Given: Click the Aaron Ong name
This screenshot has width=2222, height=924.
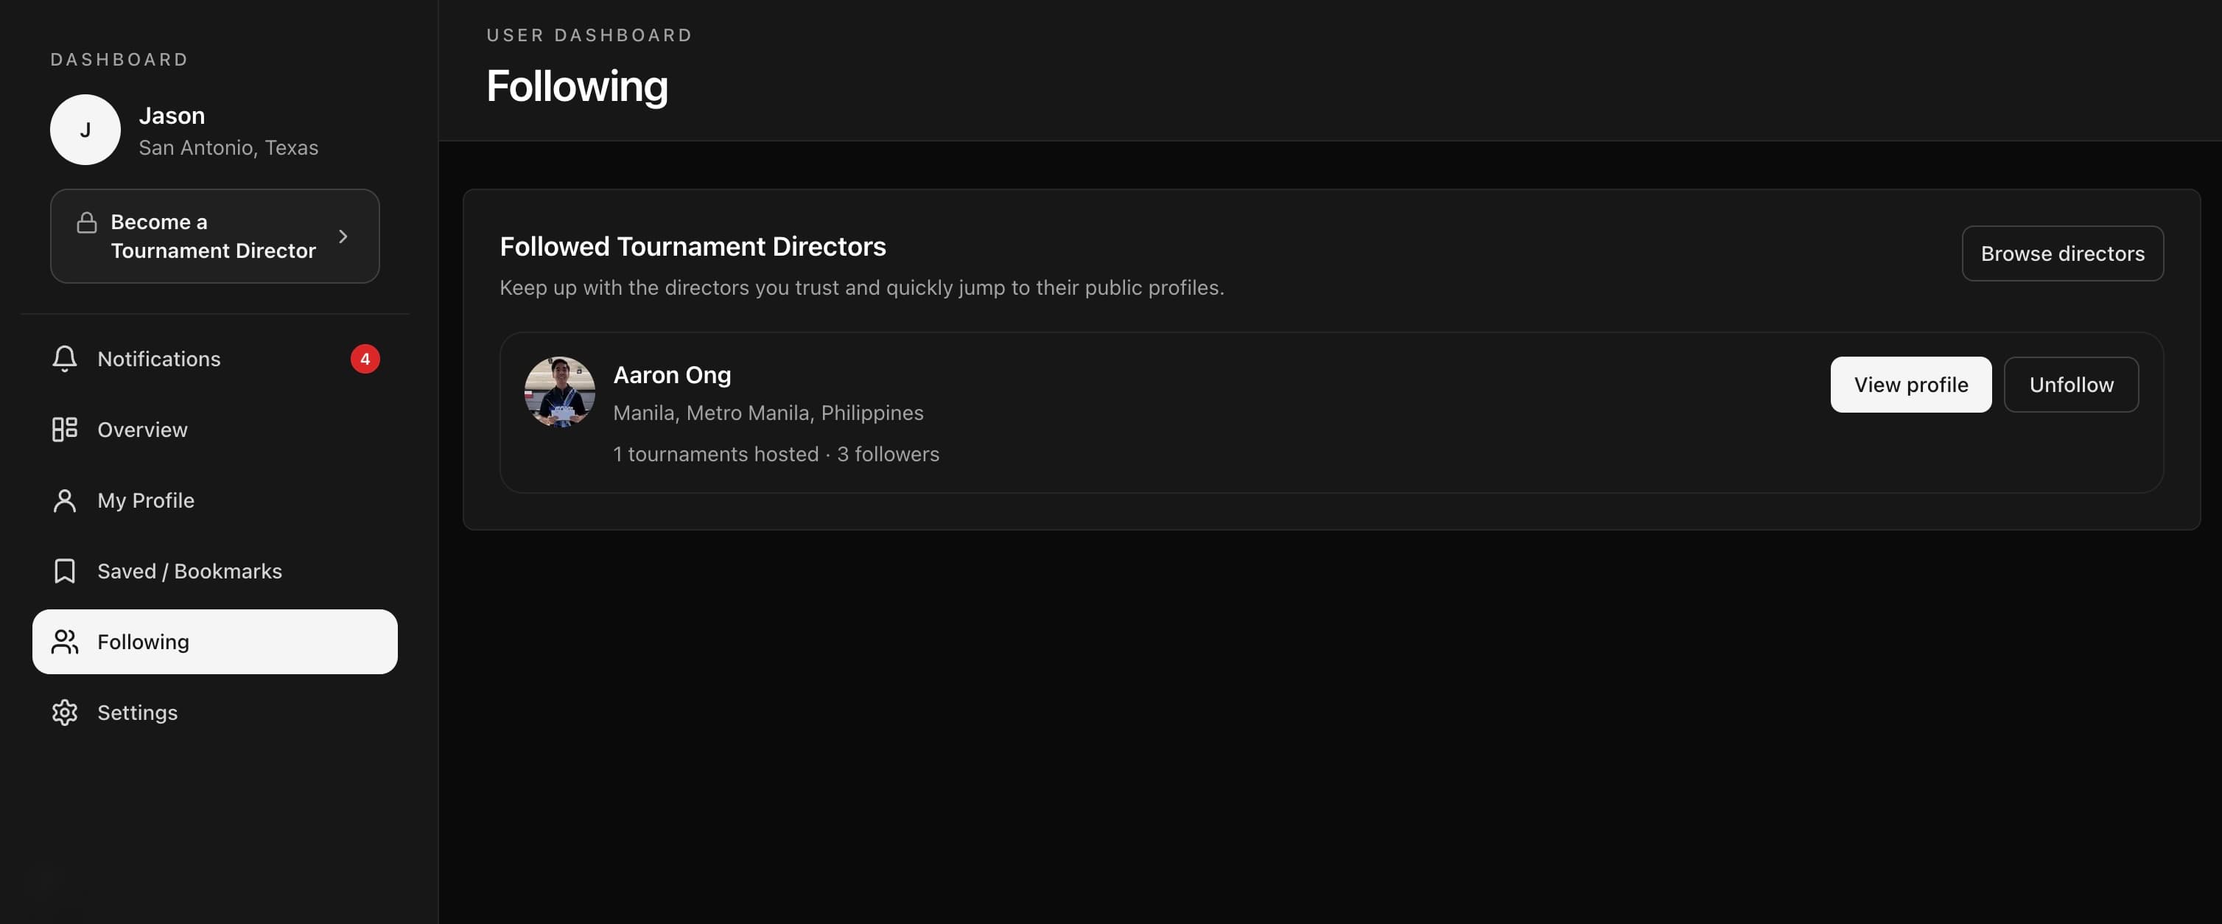Looking at the screenshot, I should [x=672, y=375].
